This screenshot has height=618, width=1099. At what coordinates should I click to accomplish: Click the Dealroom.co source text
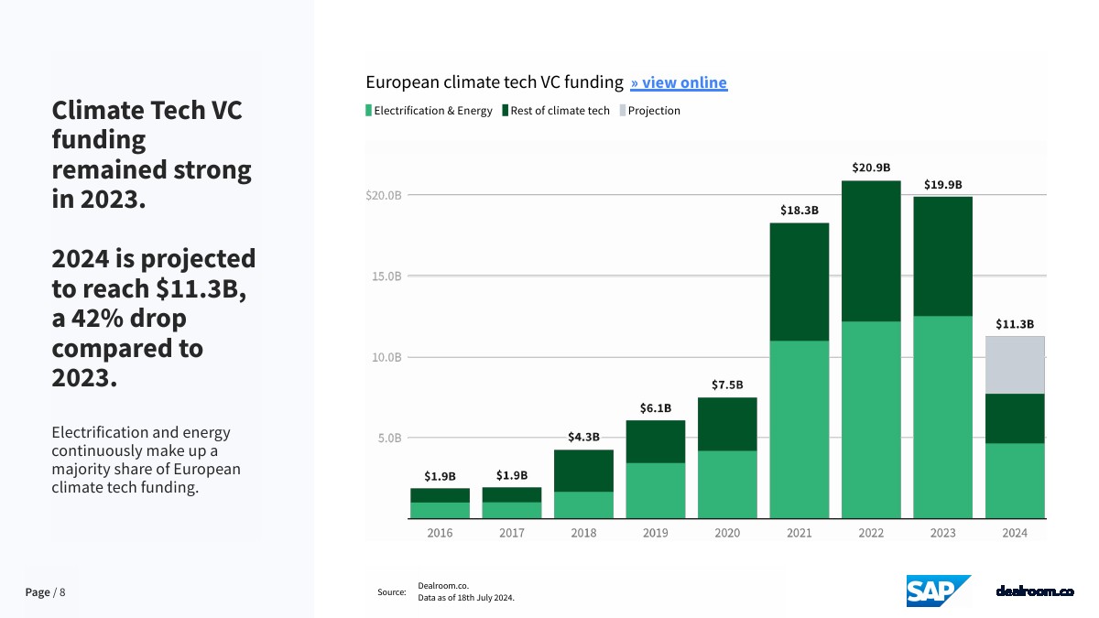(443, 585)
